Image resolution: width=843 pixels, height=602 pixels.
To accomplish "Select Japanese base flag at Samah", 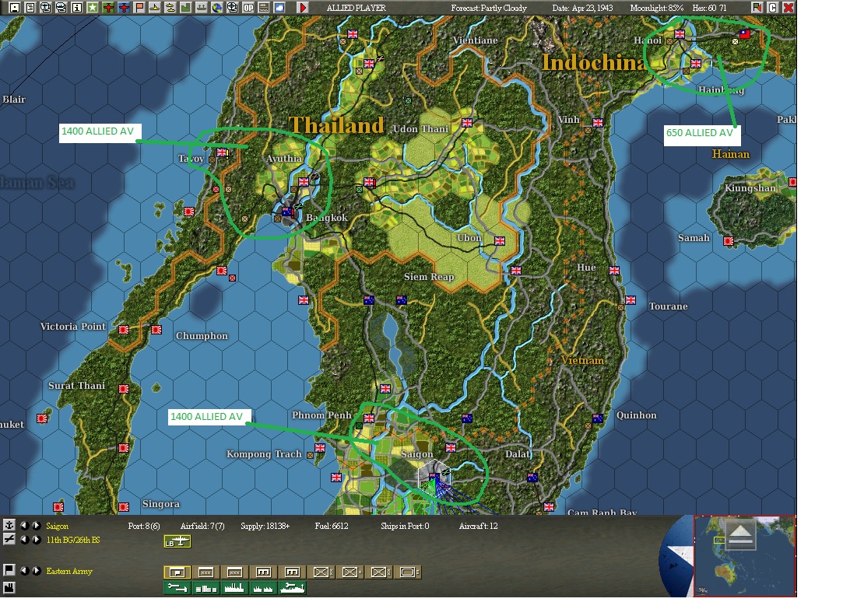I will [x=729, y=241].
